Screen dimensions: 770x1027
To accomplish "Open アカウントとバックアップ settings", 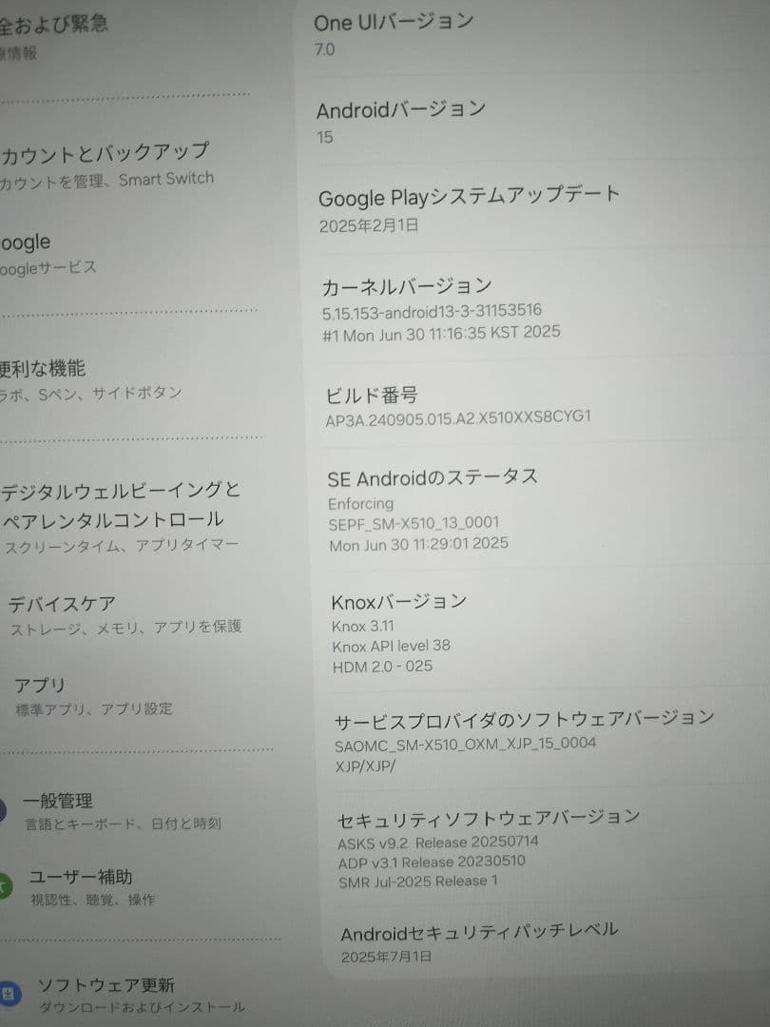I will pos(105,162).
